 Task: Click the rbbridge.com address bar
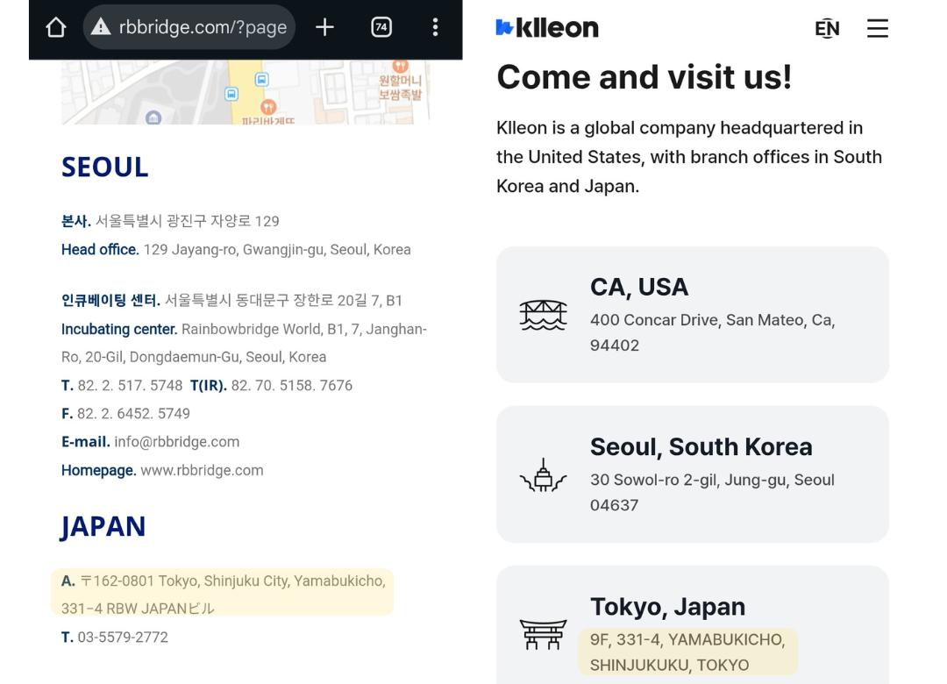pos(202,28)
